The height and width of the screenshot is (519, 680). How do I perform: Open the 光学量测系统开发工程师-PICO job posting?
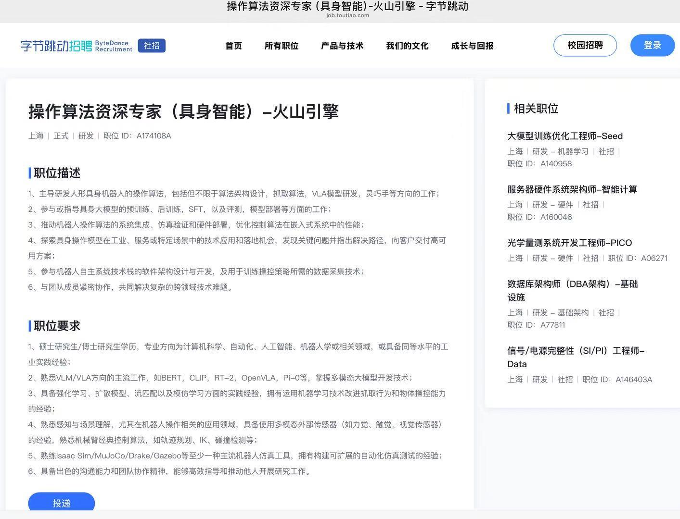[570, 243]
